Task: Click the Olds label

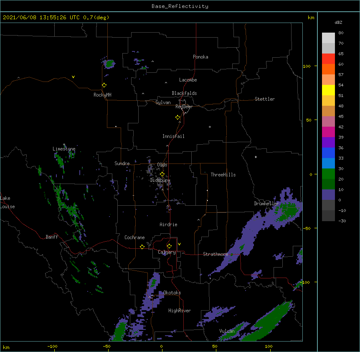Action: click(x=162, y=165)
